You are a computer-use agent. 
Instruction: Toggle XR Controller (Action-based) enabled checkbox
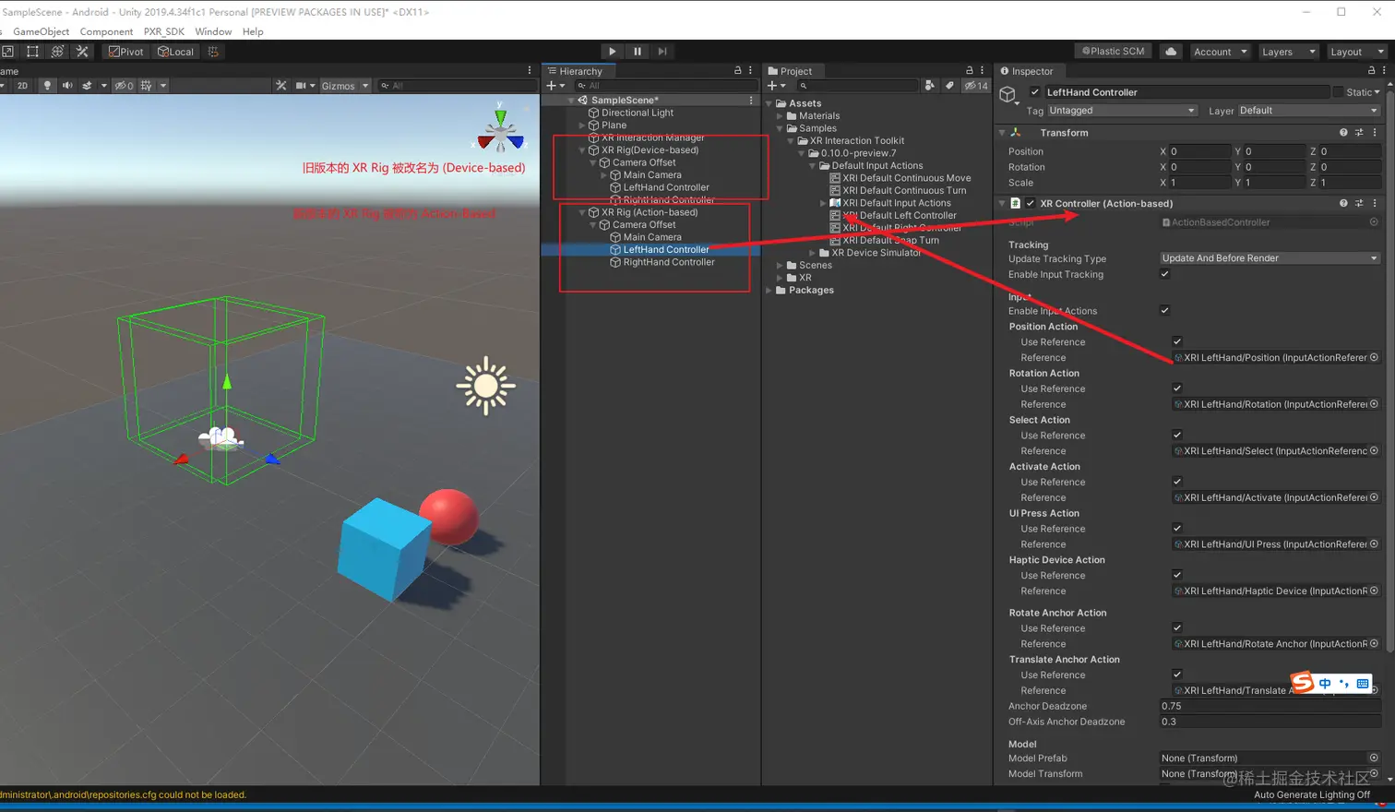pyautogui.click(x=1030, y=203)
